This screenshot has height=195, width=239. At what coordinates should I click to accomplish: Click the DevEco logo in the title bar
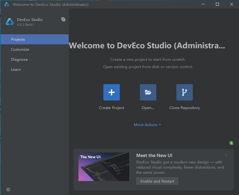pos(7,4)
